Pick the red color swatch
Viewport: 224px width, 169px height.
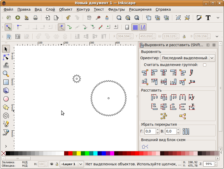point(70,153)
